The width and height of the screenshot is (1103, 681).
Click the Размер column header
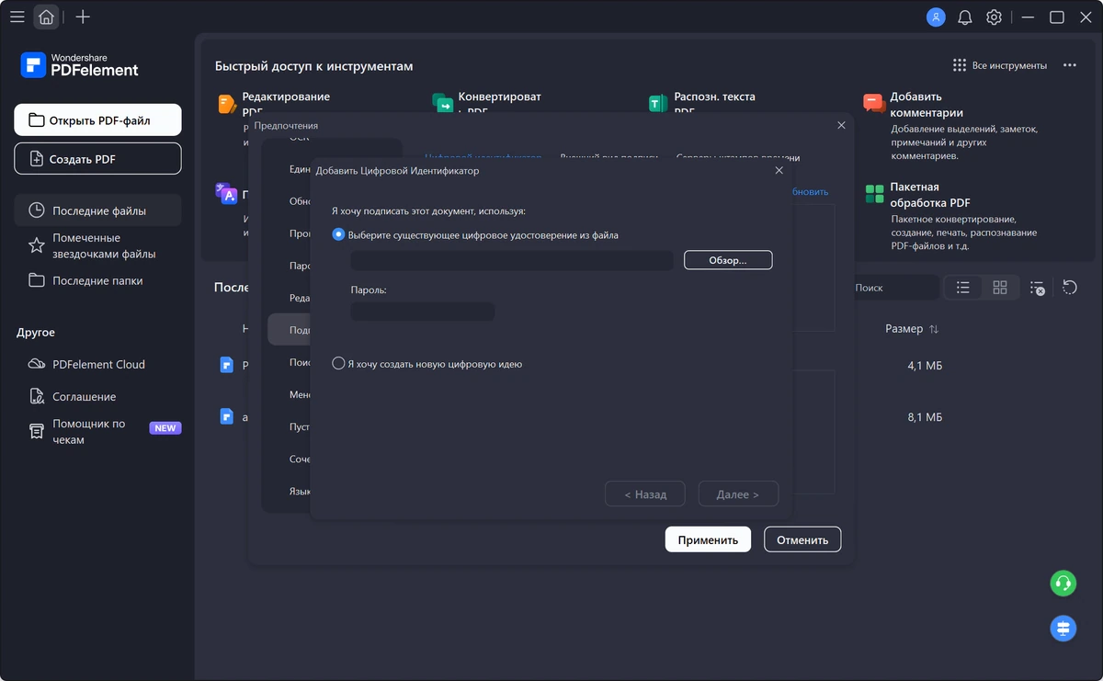(904, 329)
